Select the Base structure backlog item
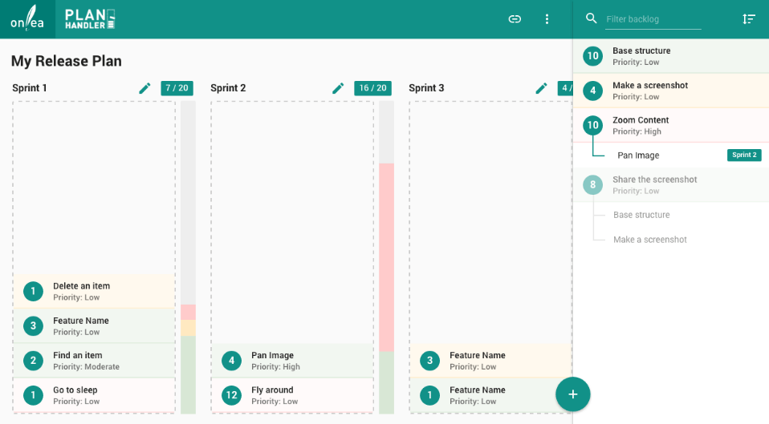The width and height of the screenshot is (769, 424). point(671,56)
